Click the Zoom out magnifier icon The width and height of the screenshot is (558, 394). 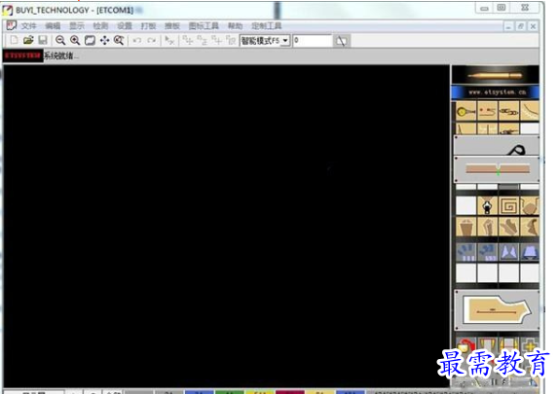point(60,40)
